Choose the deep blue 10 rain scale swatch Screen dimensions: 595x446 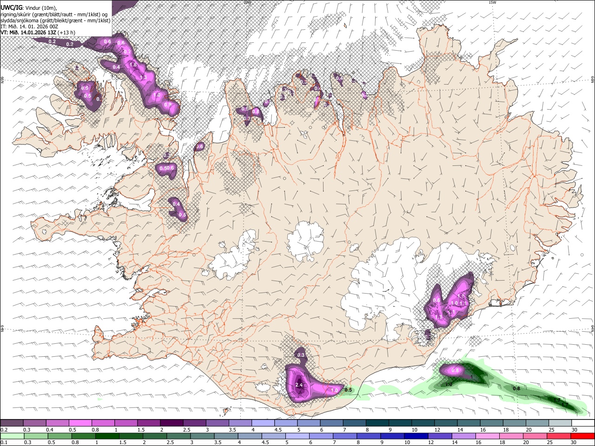pos(416,436)
